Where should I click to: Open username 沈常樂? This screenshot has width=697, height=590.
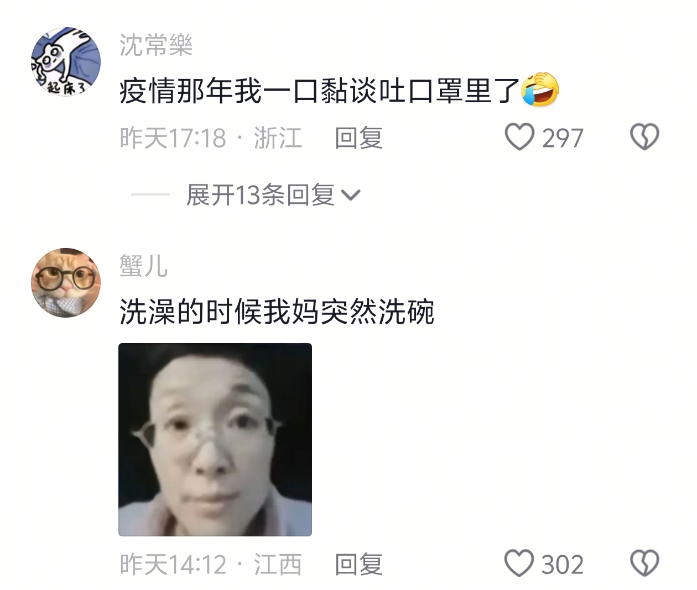tap(156, 45)
